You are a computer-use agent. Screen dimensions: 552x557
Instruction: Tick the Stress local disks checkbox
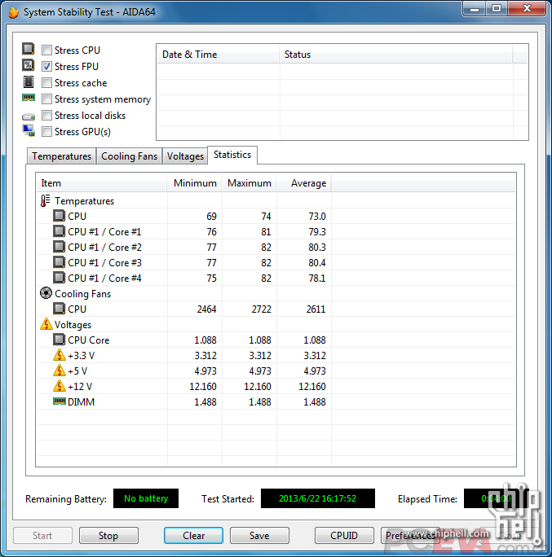[46, 116]
